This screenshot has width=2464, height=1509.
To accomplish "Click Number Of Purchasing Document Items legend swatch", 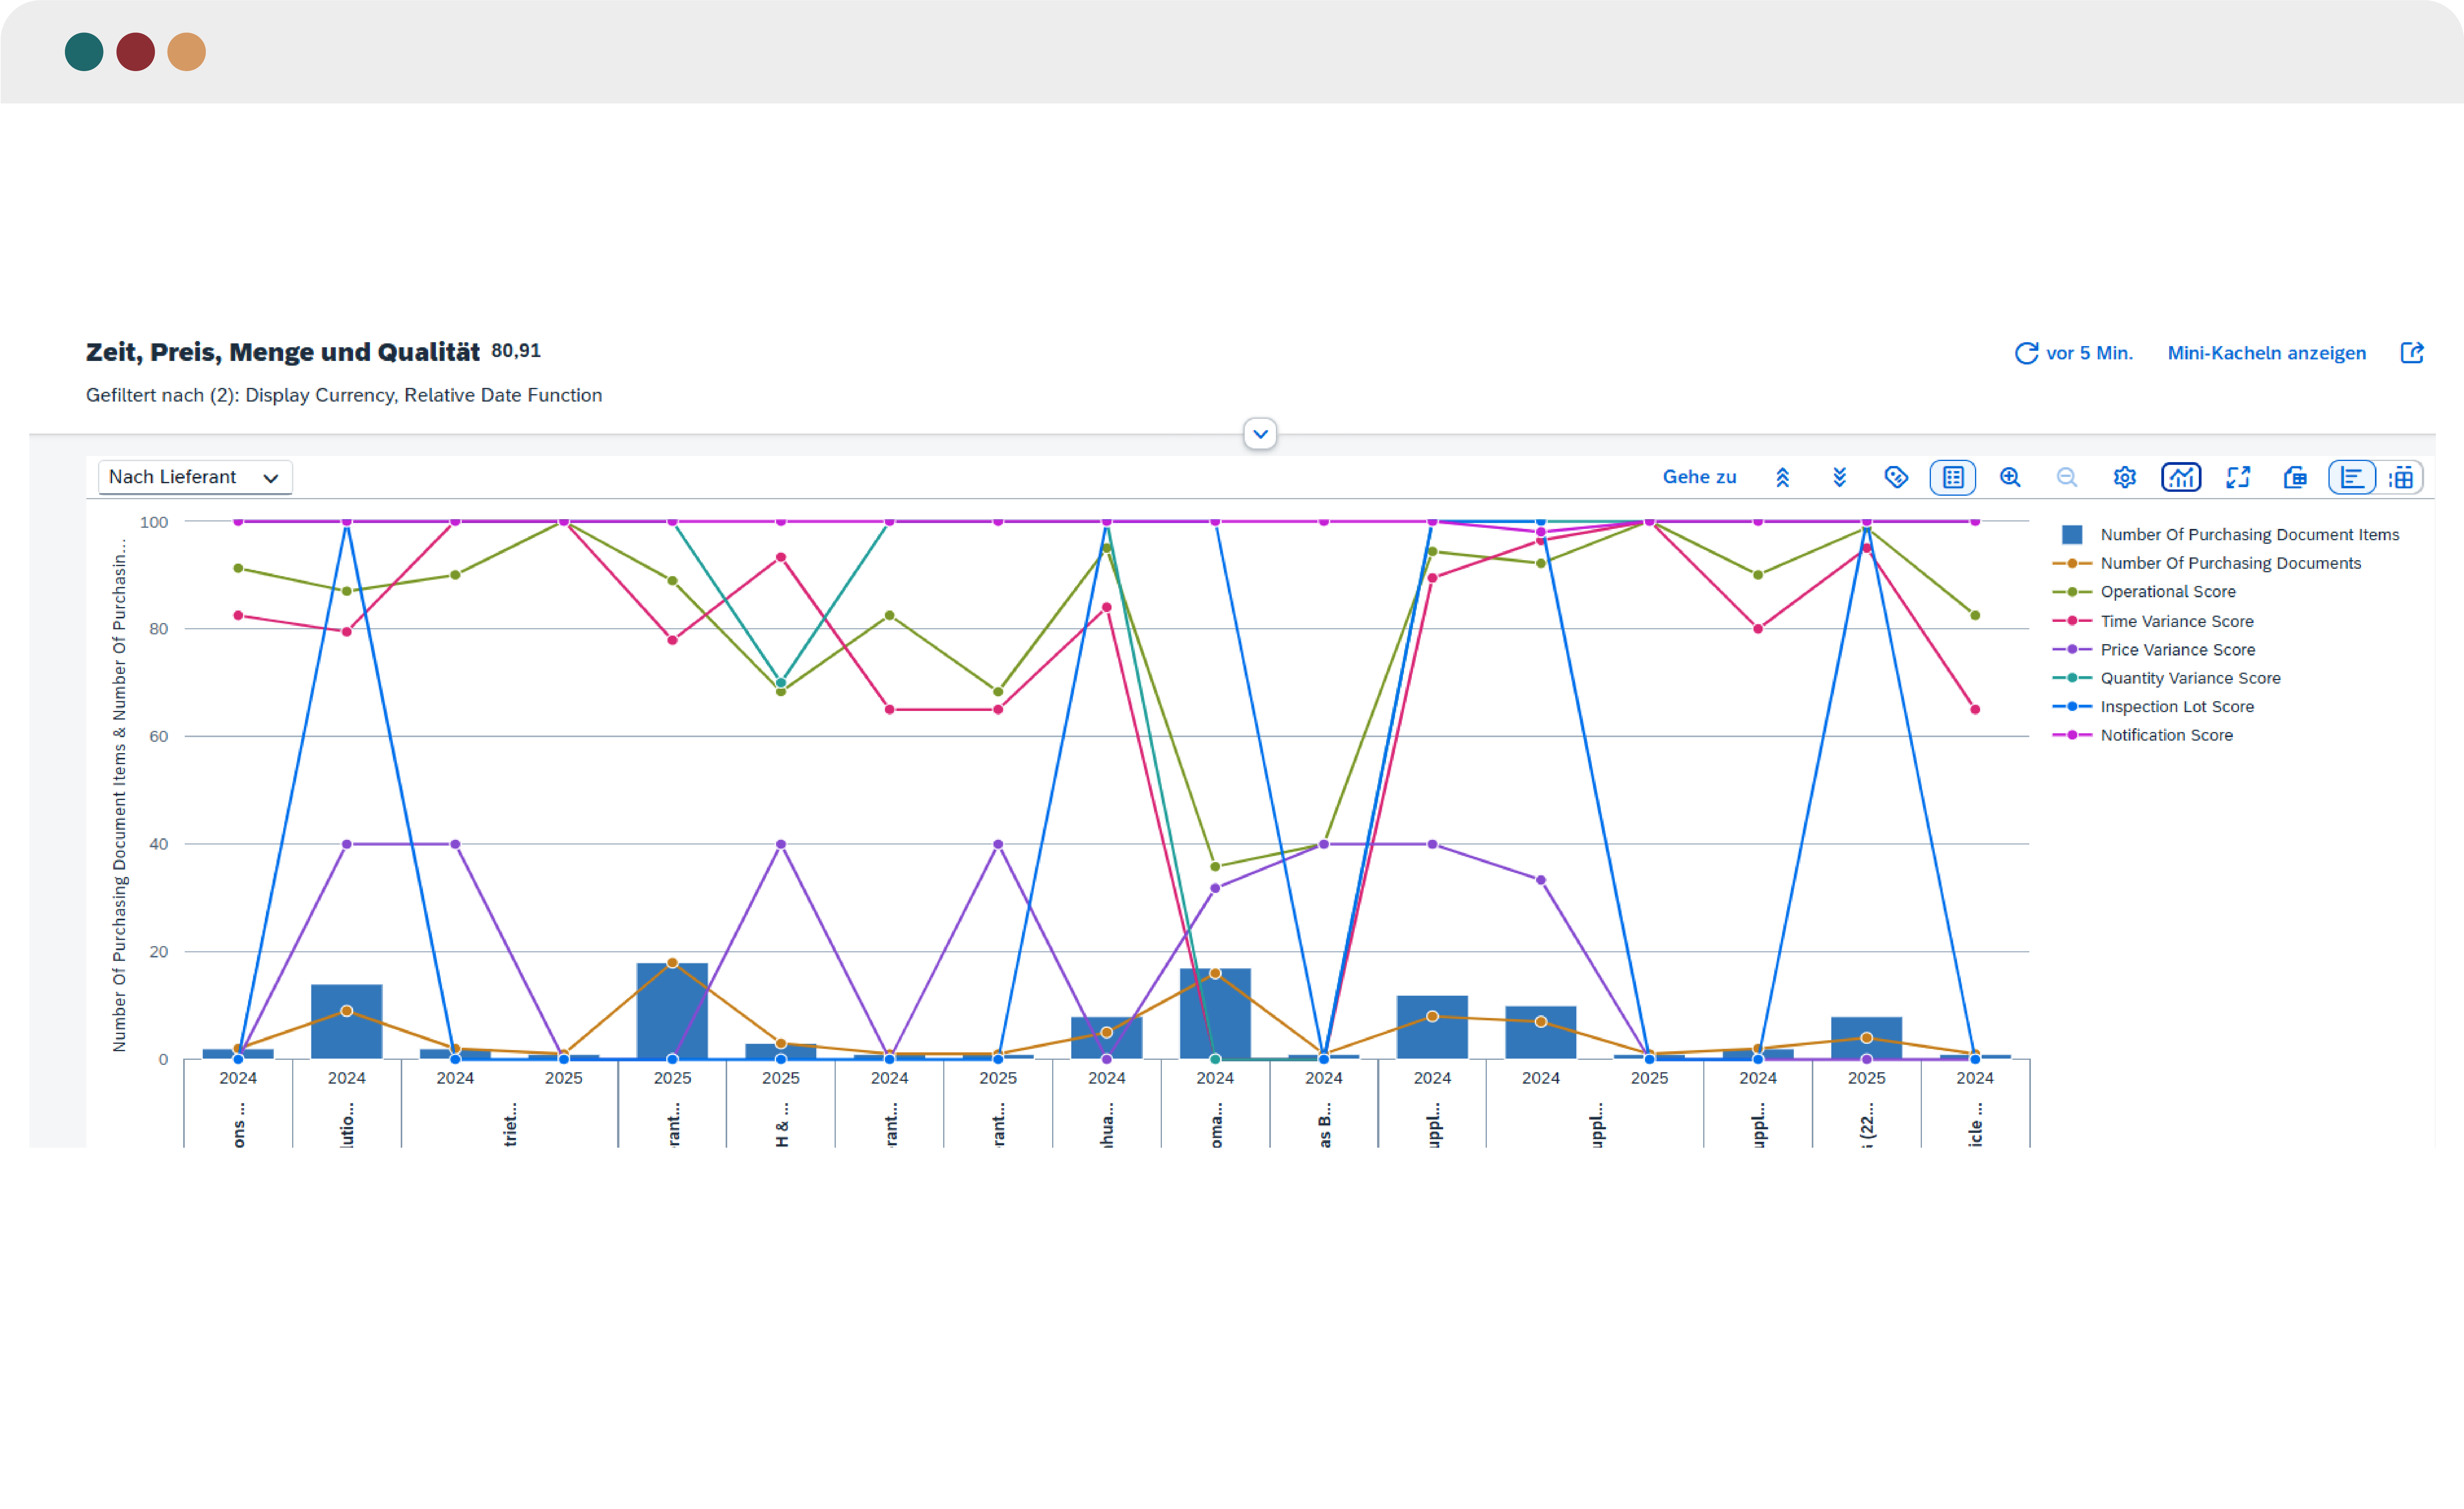I will [2072, 535].
